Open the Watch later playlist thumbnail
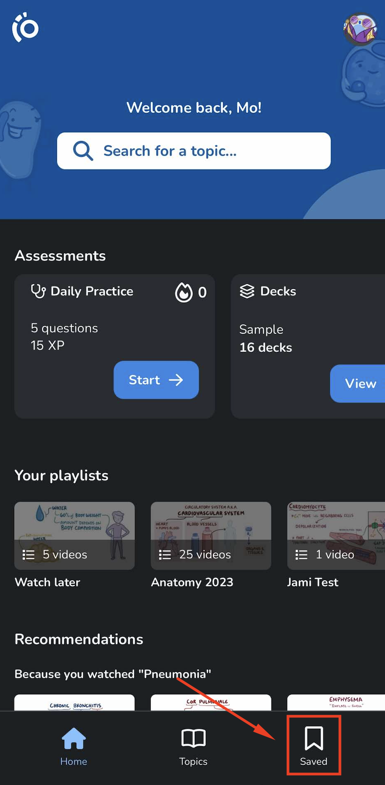Viewport: 385px width, 785px height. [74, 536]
